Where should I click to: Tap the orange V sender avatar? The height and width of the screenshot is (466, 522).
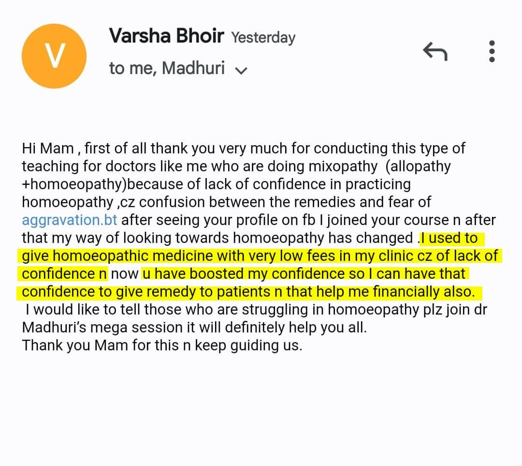54,56
